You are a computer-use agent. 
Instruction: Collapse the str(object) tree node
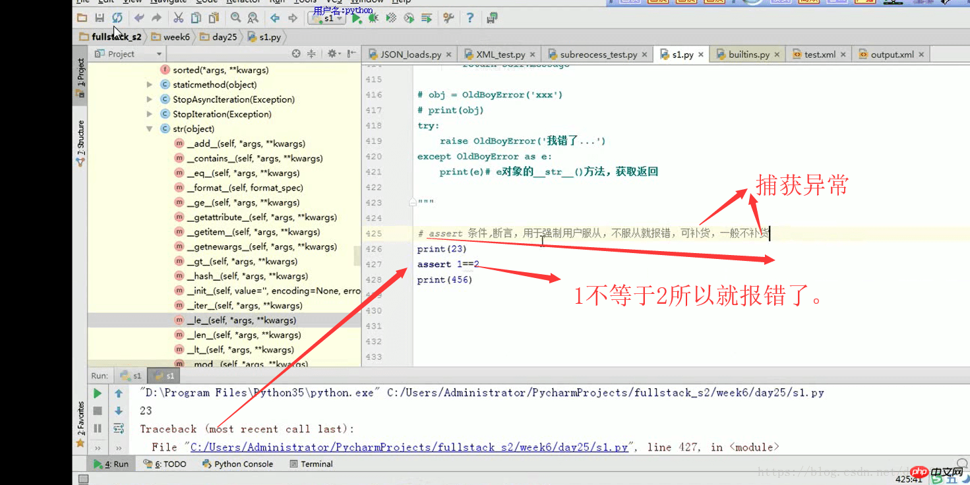(x=150, y=129)
